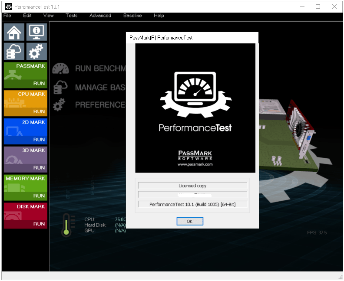
Task: Run the Memory Mark test
Action: coord(39,196)
